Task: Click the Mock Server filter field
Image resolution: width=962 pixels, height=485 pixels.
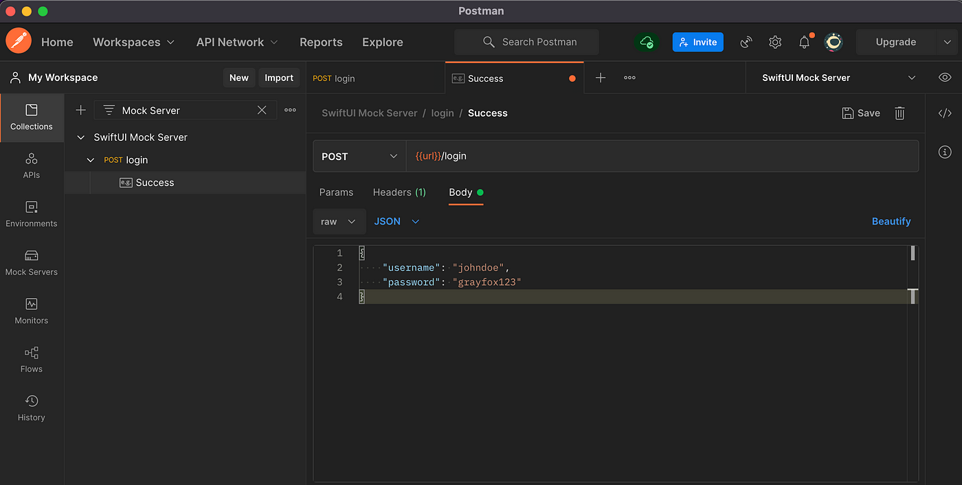Action: (x=186, y=110)
